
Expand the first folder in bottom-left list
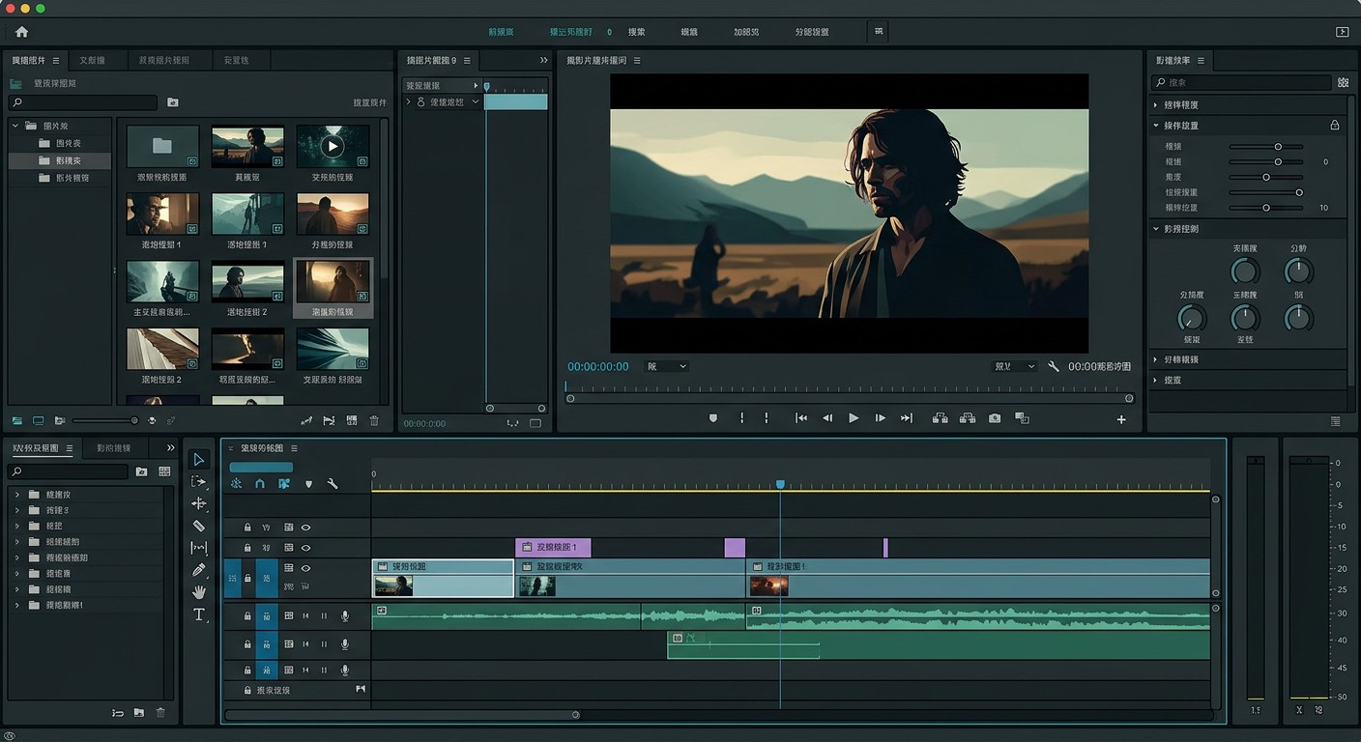click(x=16, y=495)
